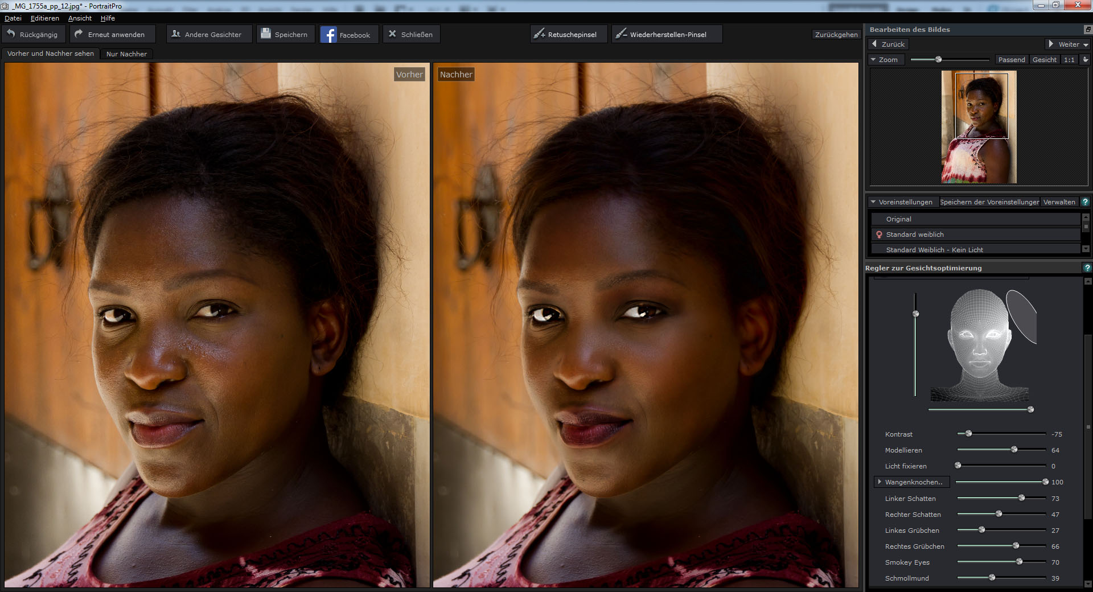The height and width of the screenshot is (592, 1093).
Task: Save the image with Speichern
Action: point(285,34)
